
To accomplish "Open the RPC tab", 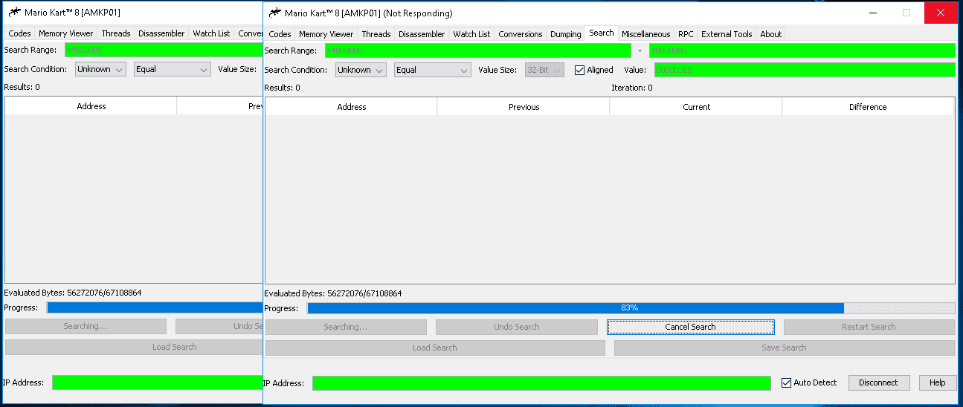I will pos(686,34).
